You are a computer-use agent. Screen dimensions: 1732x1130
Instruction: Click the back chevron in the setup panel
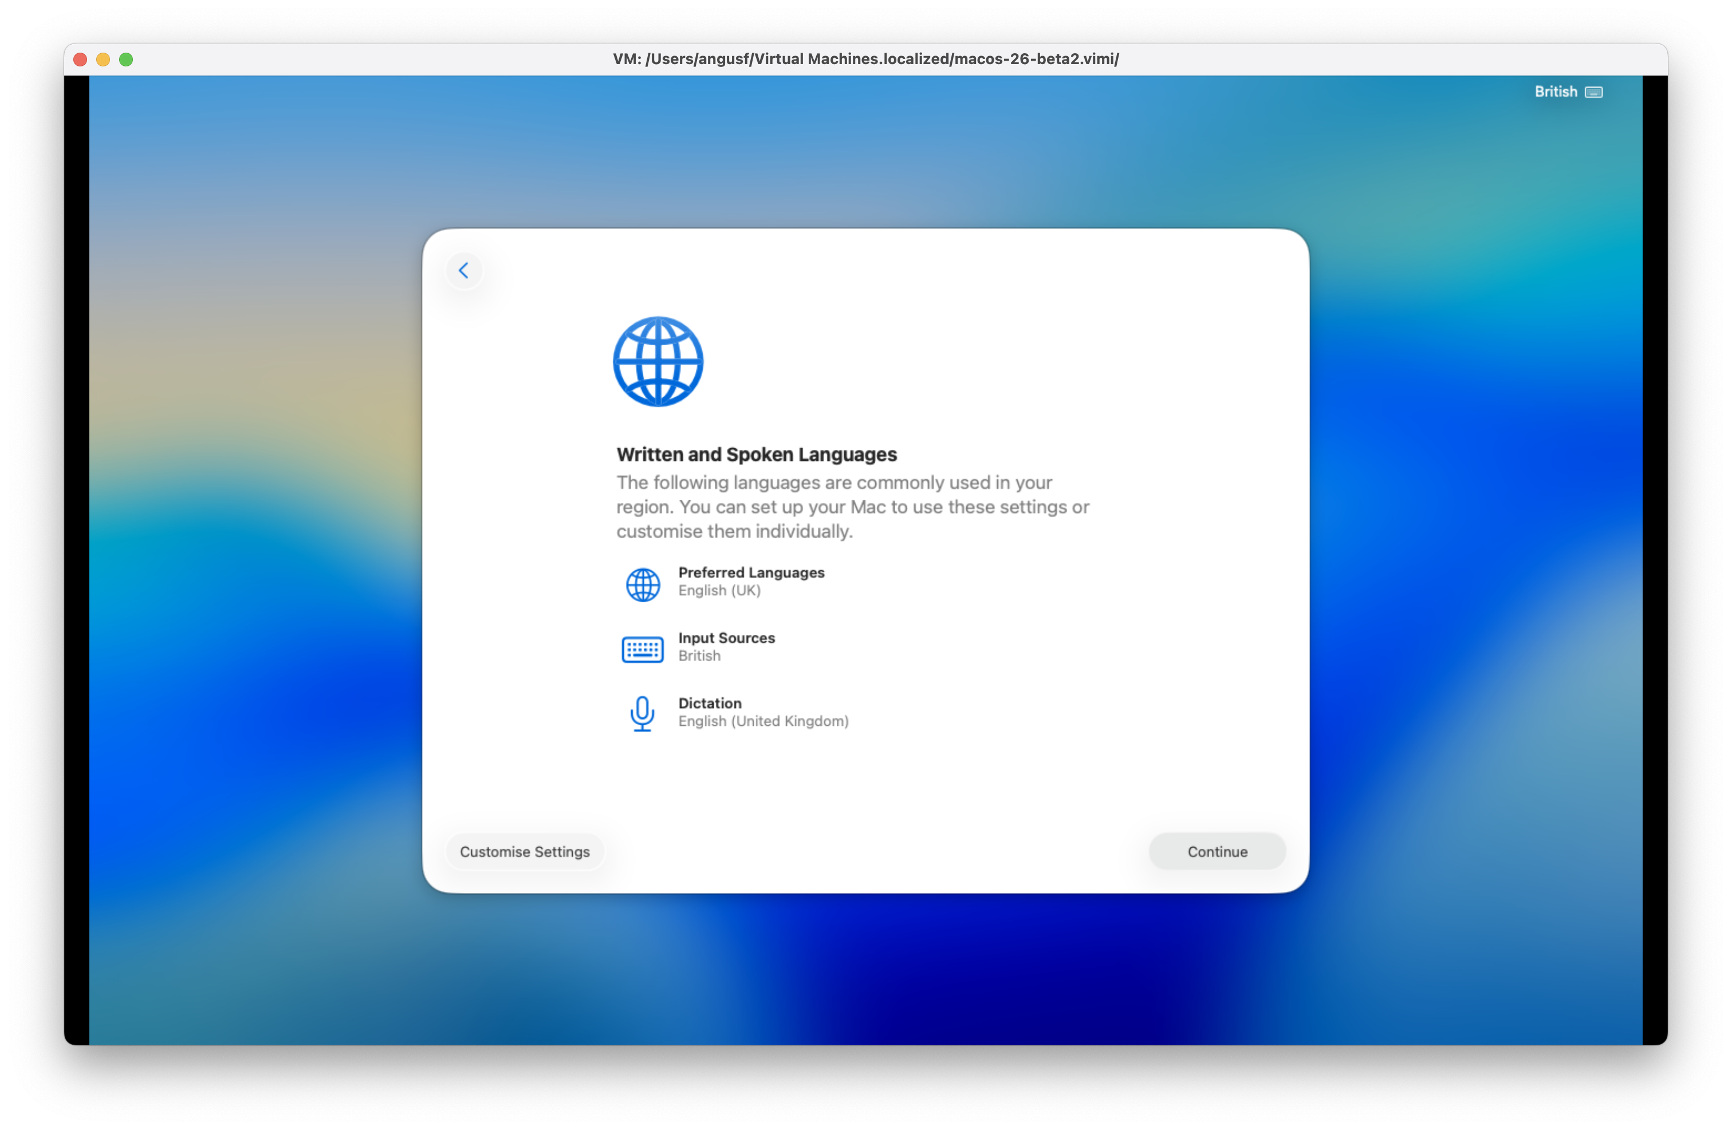click(x=465, y=270)
